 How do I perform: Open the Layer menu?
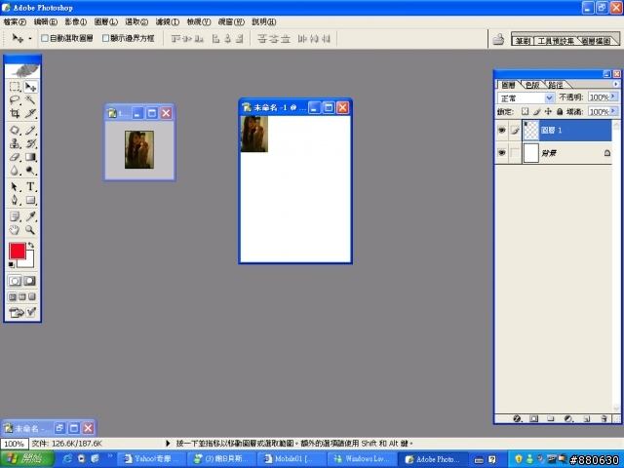tap(106, 21)
